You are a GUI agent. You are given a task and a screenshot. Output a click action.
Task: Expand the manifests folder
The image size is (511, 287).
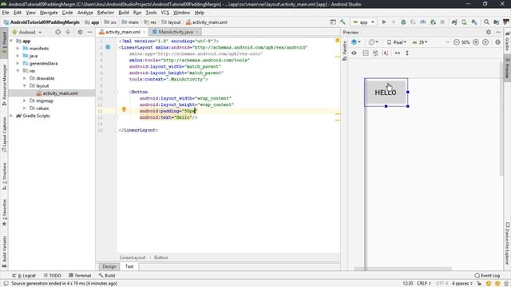pos(18,48)
